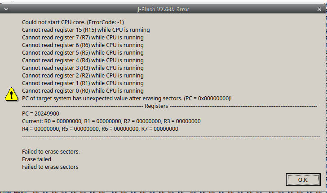Select the register 4 (R4) error line

83,60
